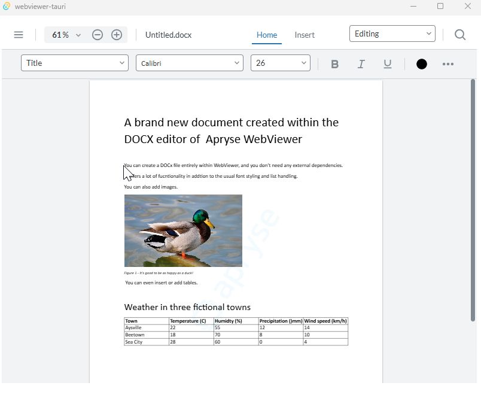Switch to the Insert tab
Image resolution: width=481 pixels, height=416 pixels.
point(305,35)
